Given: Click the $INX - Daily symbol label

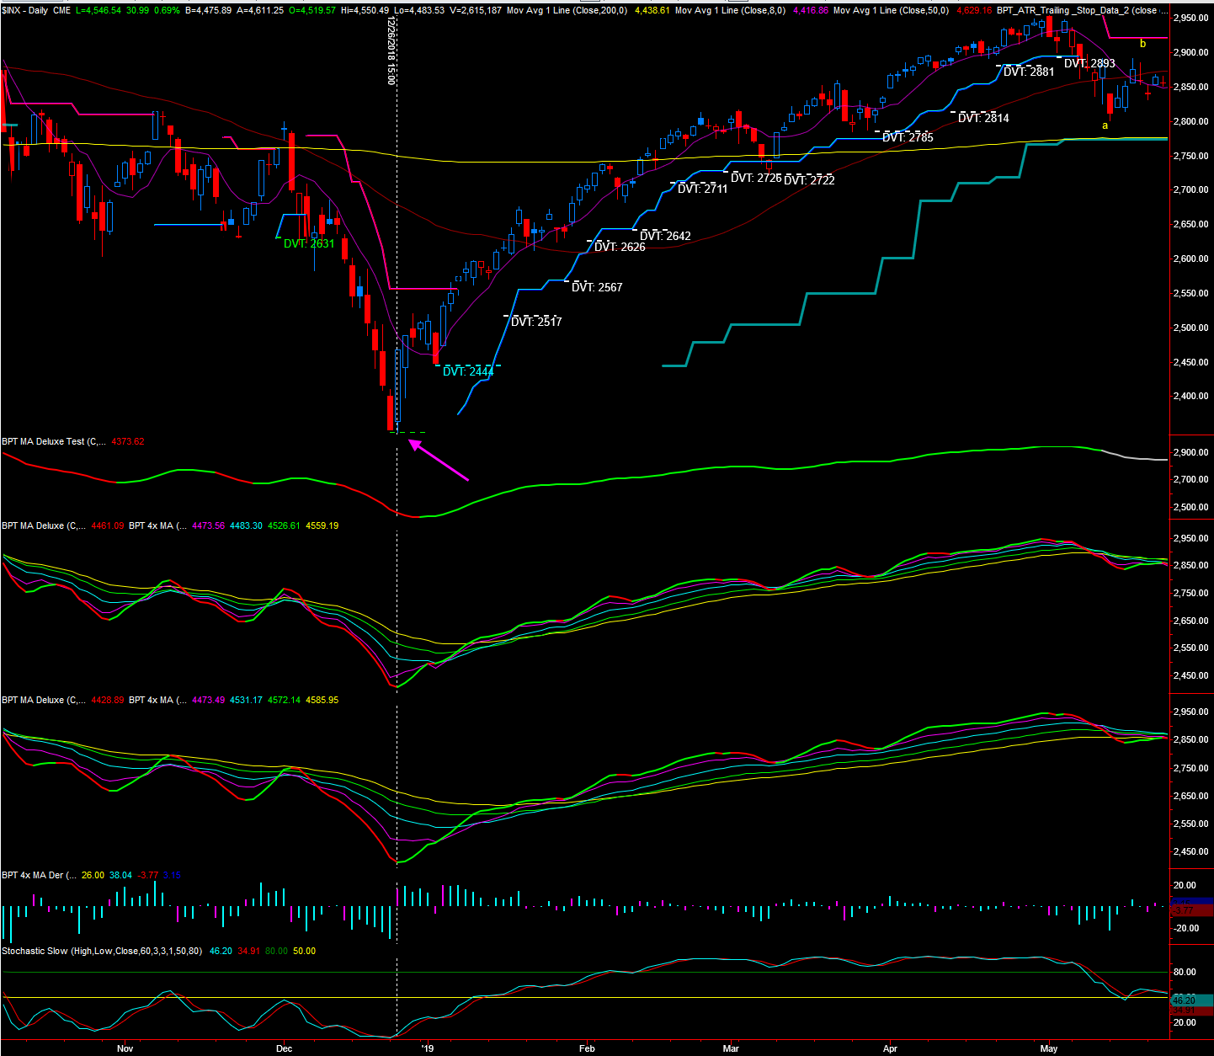Looking at the screenshot, I should tap(24, 10).
